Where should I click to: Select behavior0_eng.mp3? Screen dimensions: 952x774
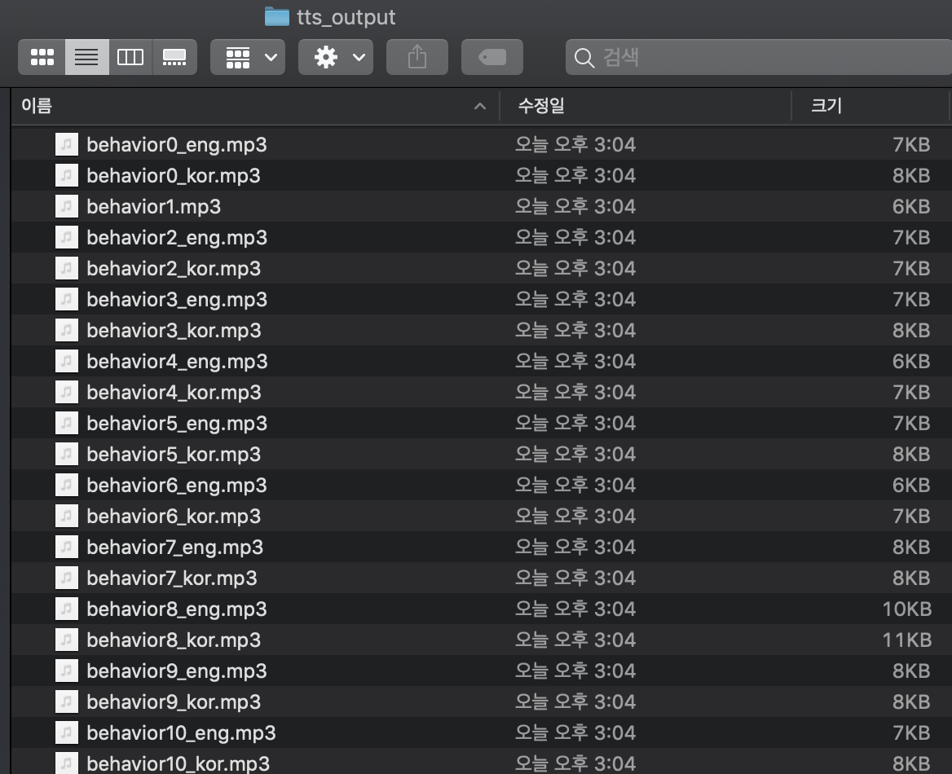coord(482,144)
